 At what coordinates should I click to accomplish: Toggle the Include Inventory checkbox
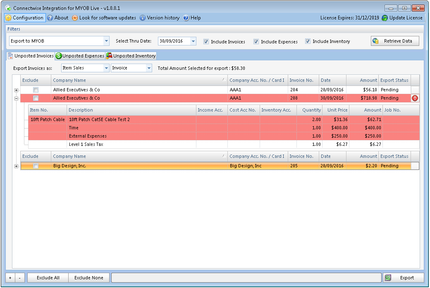pos(308,41)
